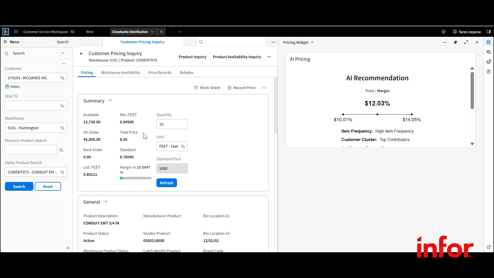Click the Record Price action
The image size is (494, 278).
(241, 88)
